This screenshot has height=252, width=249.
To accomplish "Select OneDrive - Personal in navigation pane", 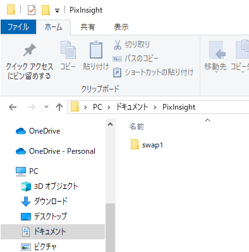I will 56,151.
